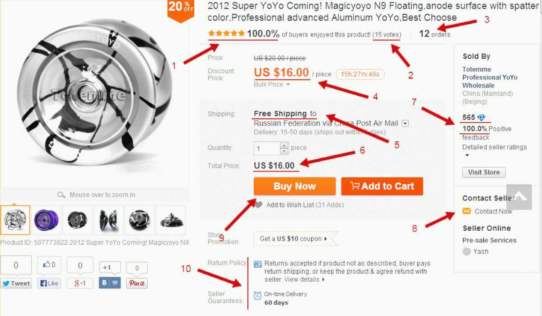Click the Add to Cart button
Viewport: 542px width, 316px height.
pos(382,186)
